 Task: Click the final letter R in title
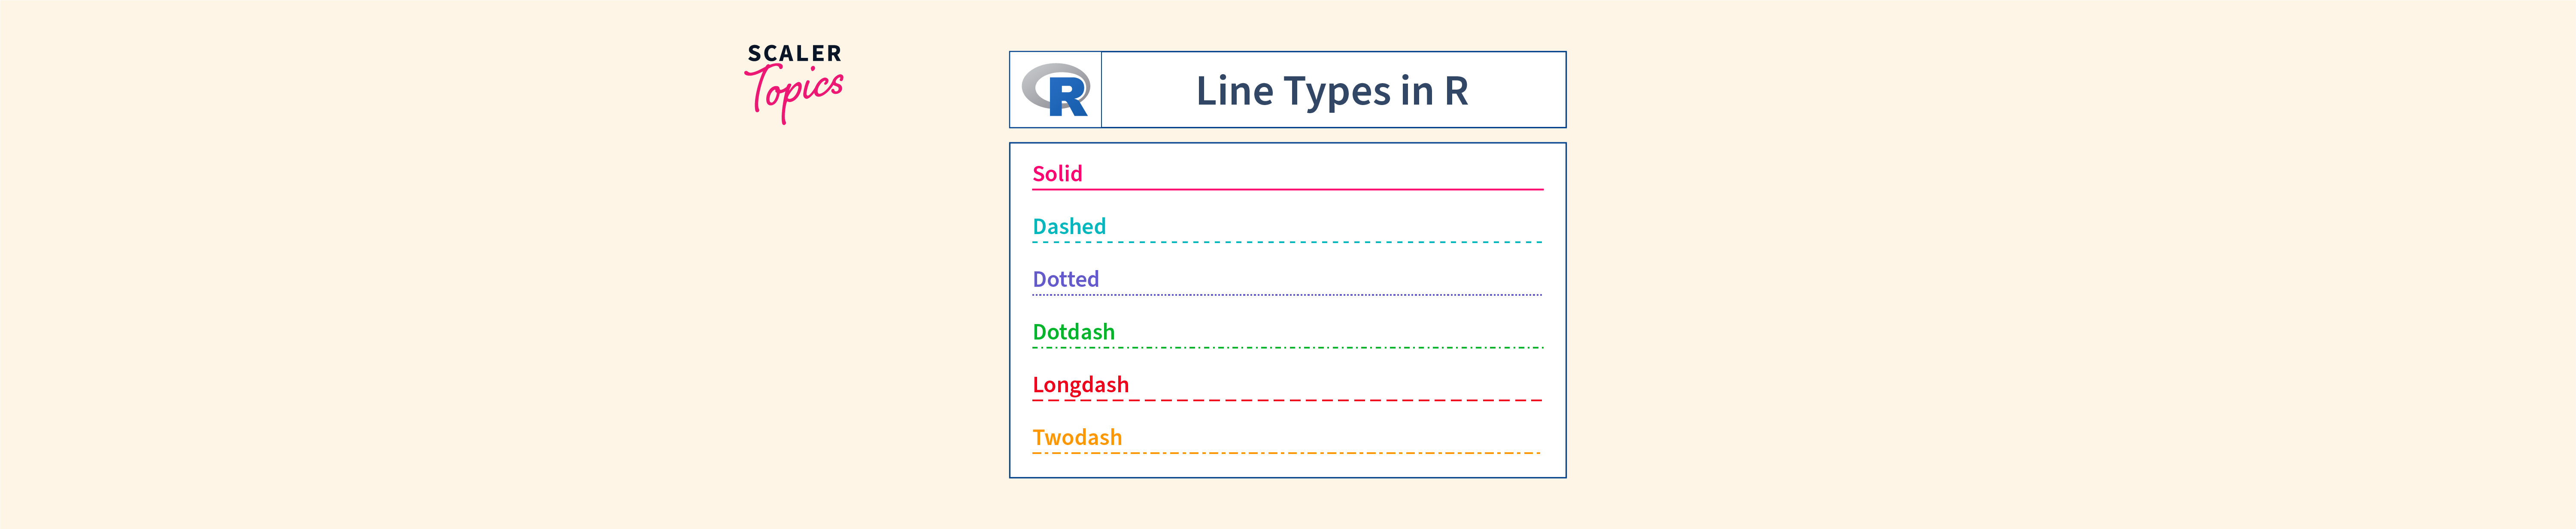click(1456, 91)
